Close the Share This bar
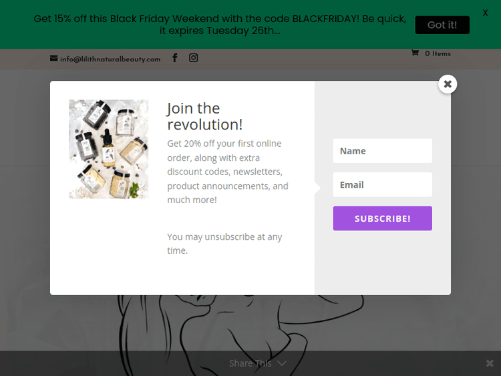The image size is (501, 376). 490,363
